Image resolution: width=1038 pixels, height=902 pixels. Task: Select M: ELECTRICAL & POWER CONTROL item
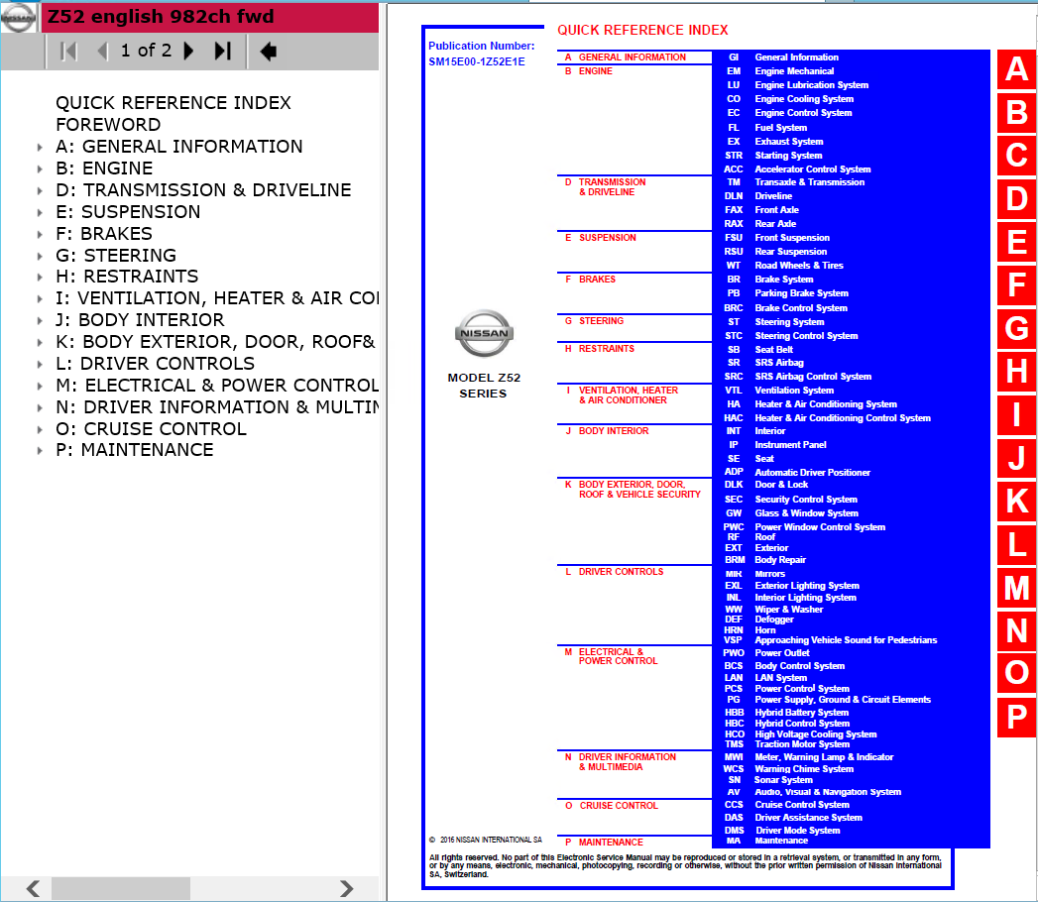(217, 386)
